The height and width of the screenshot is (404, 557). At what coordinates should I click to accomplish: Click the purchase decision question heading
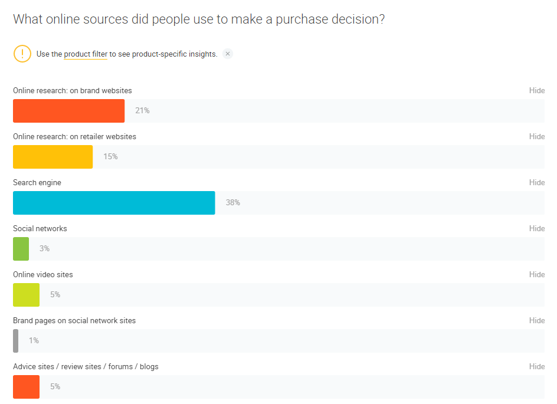point(199,19)
